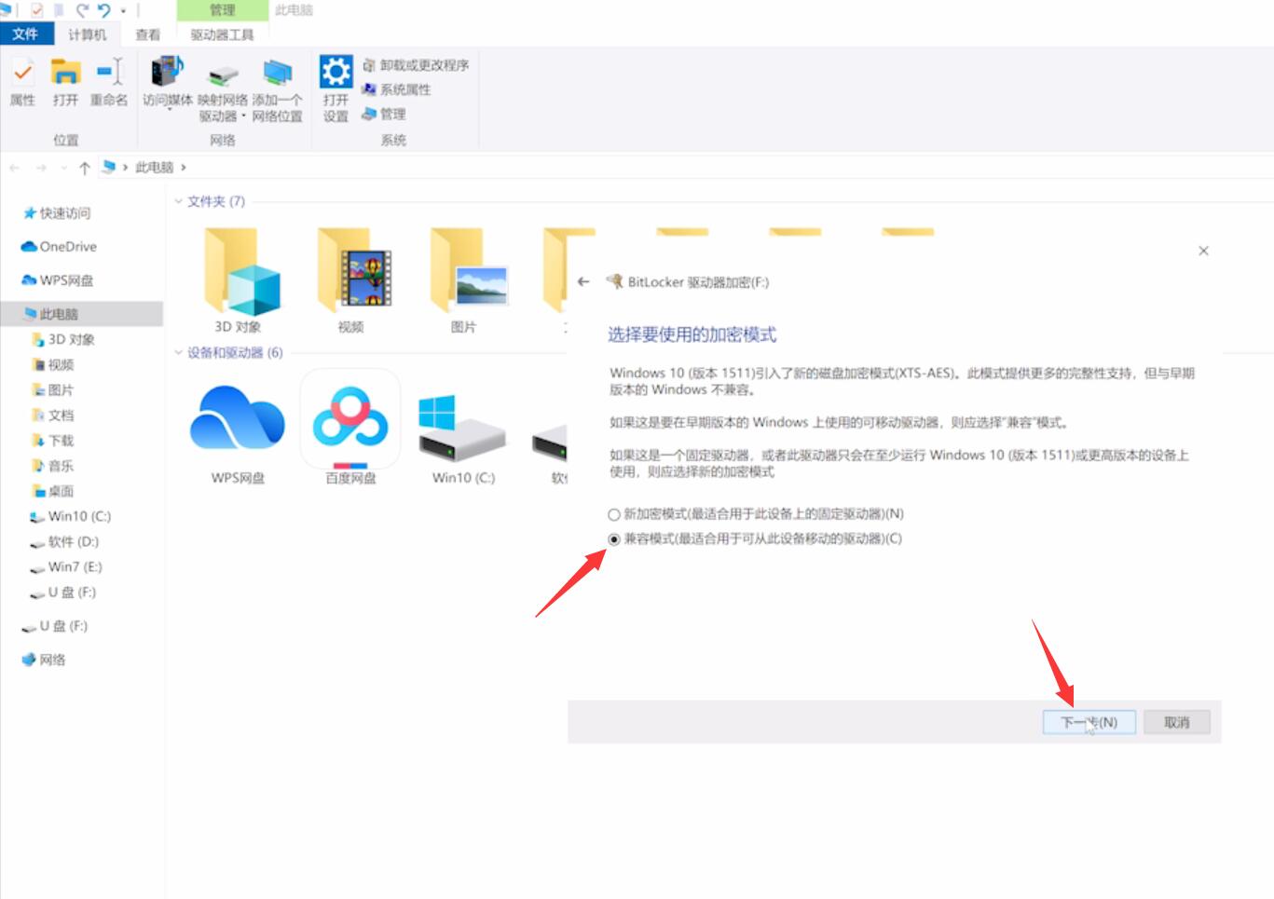Viewport: 1274px width, 899px height.
Task: Collapse the 文件夹 (7) group
Action: tap(179, 201)
